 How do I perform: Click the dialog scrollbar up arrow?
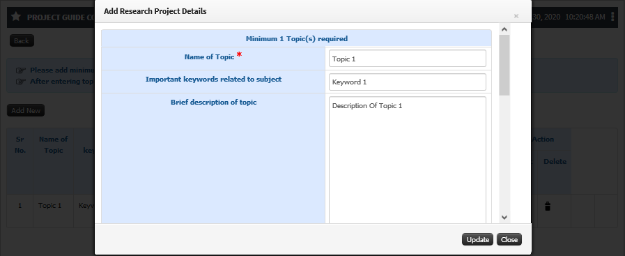(504, 29)
